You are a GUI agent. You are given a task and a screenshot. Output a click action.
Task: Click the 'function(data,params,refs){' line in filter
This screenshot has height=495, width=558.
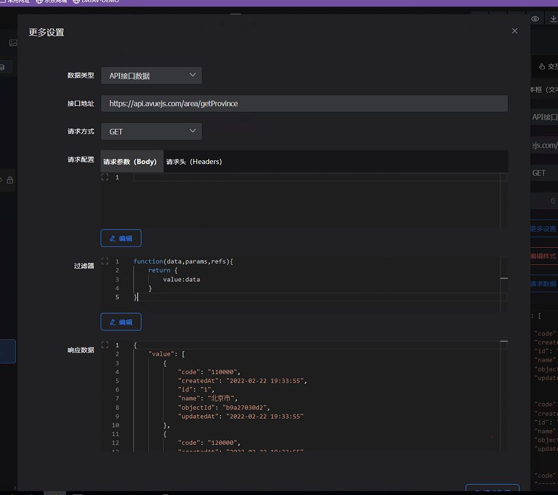(x=183, y=262)
